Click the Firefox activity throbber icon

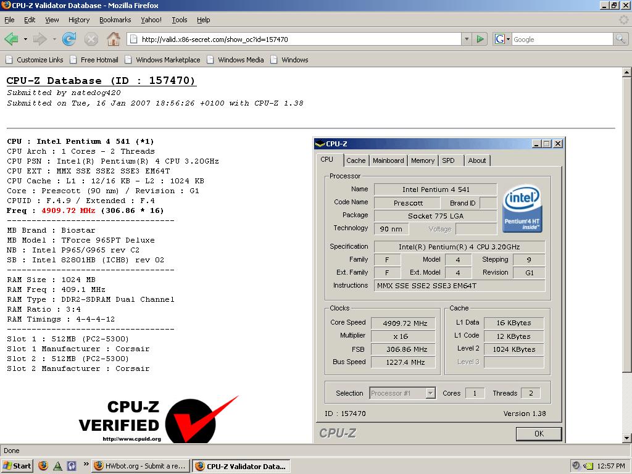tap(624, 20)
